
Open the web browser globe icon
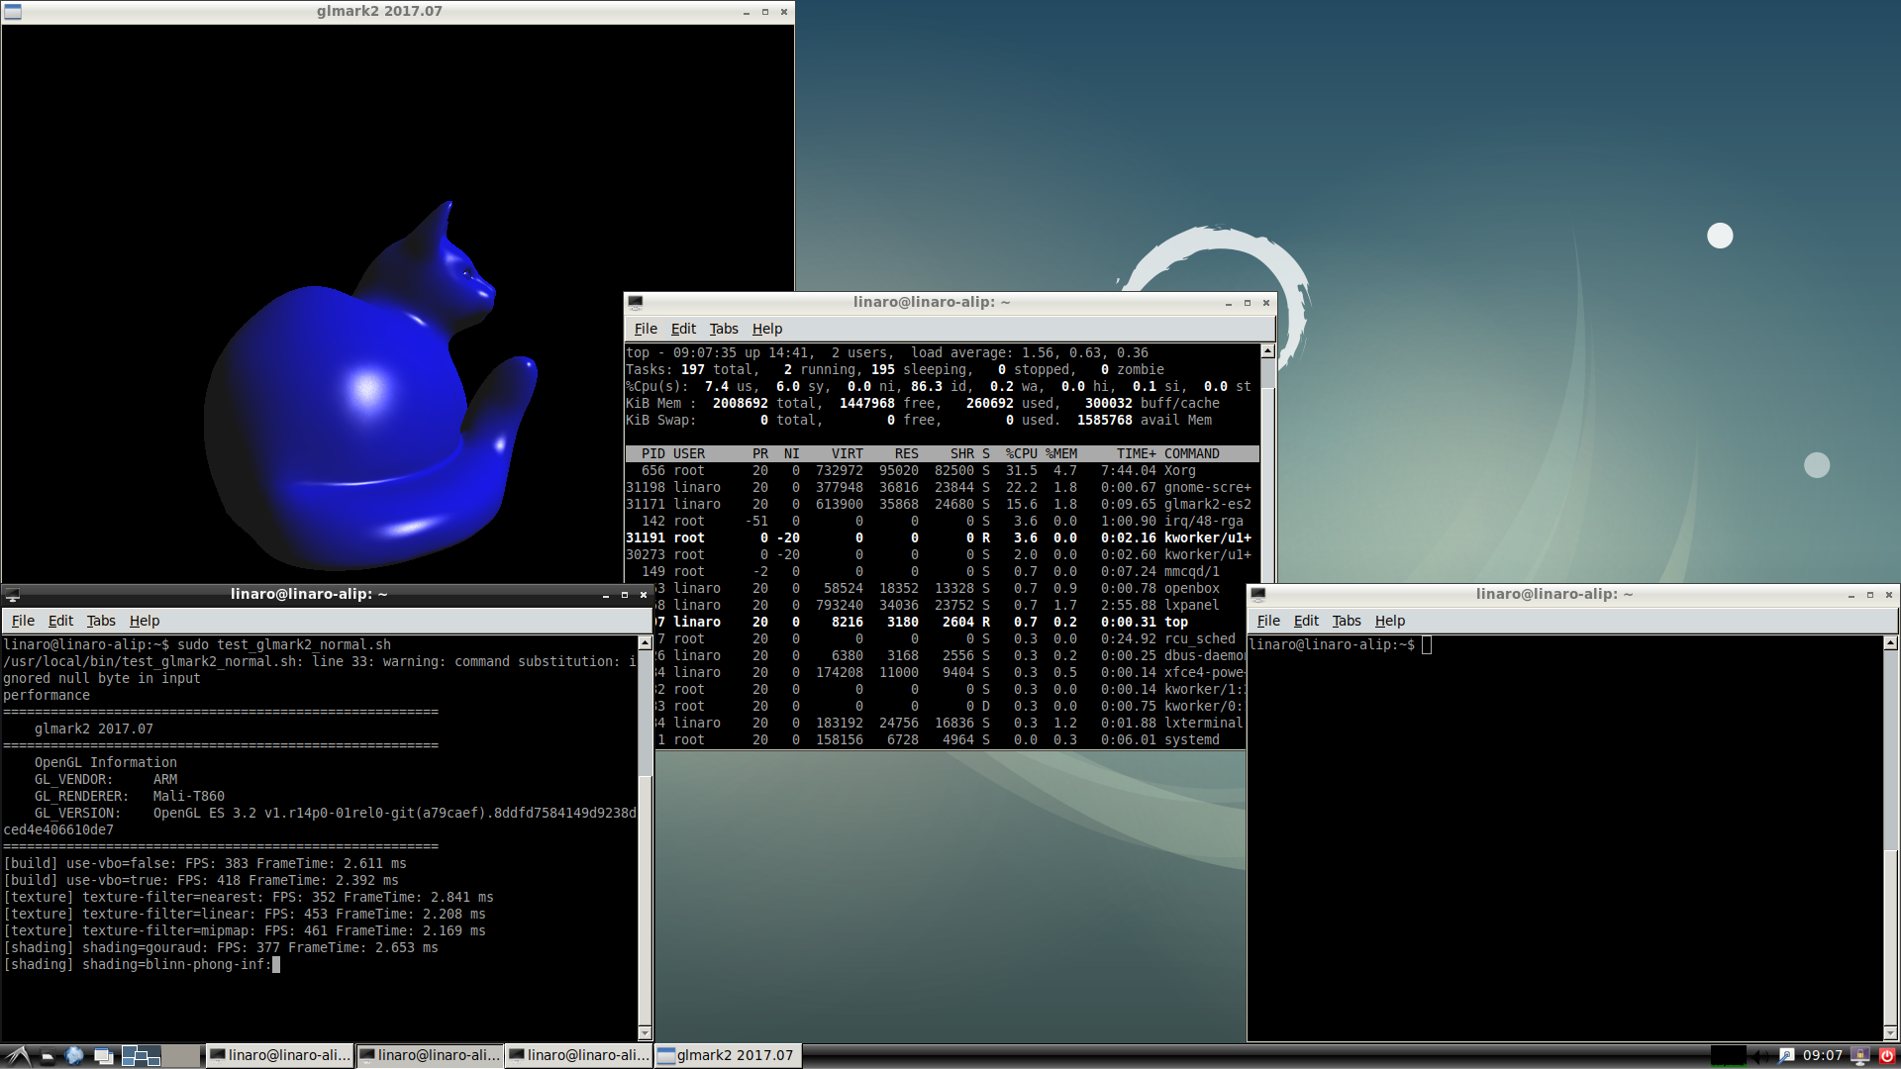[x=74, y=1056]
